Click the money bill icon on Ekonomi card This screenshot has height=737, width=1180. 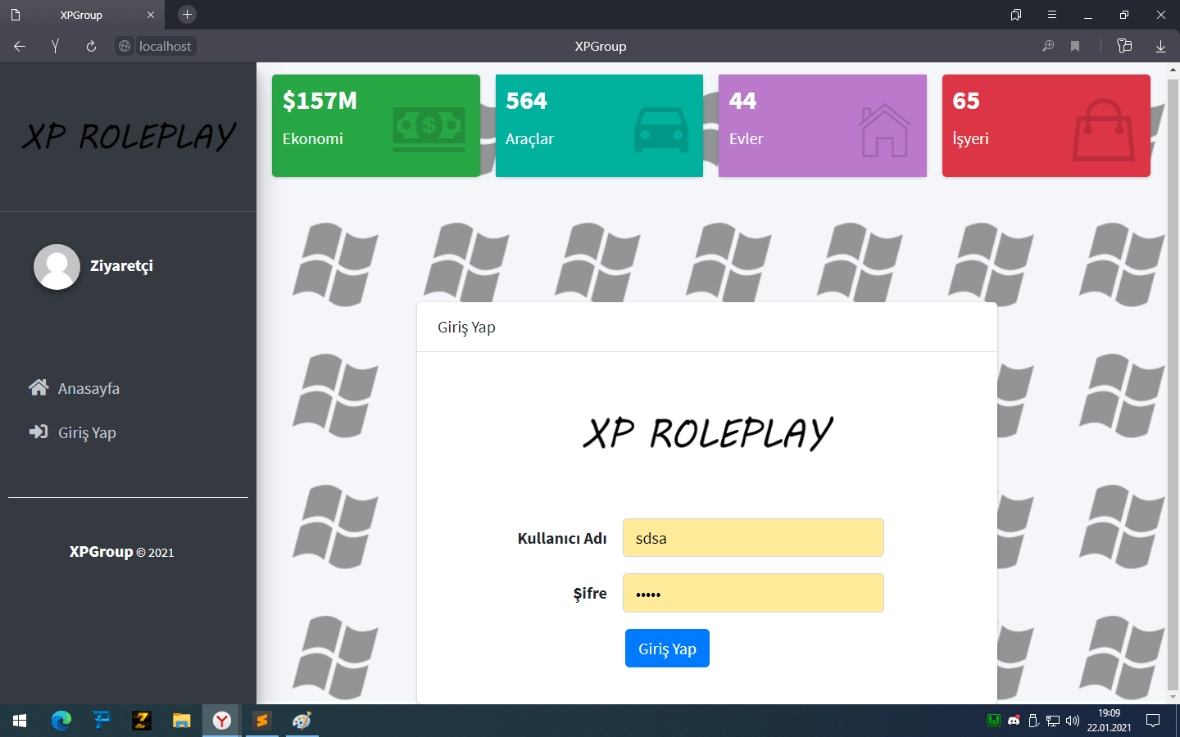[x=429, y=129]
